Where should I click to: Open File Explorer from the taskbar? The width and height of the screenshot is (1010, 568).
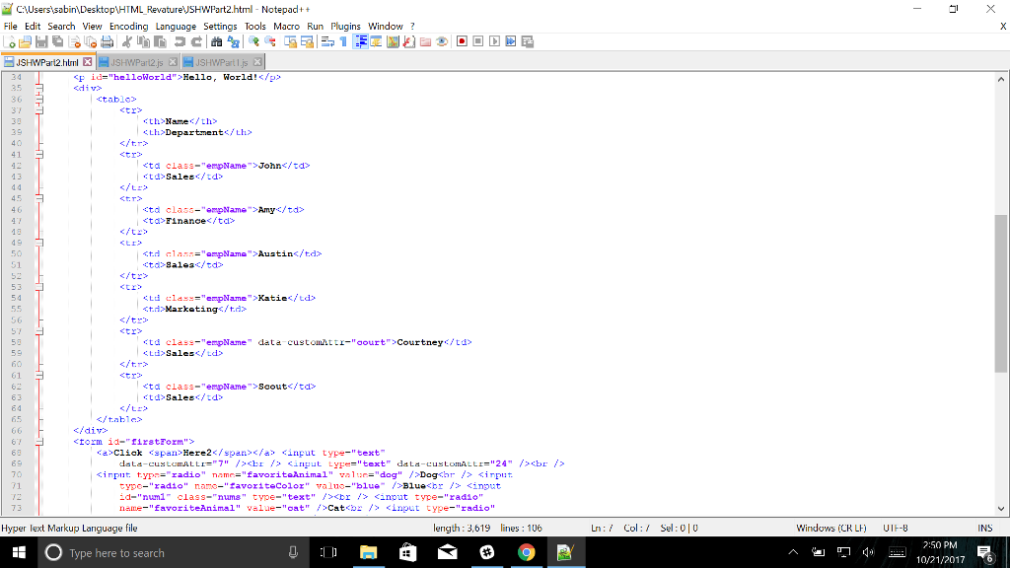point(368,552)
